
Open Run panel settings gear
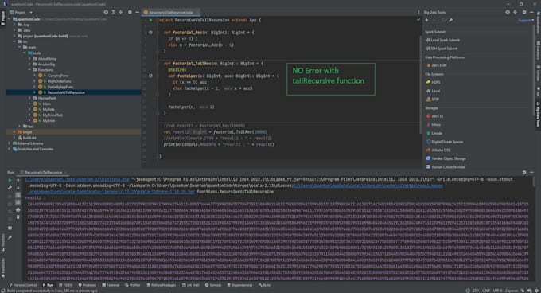point(524,172)
